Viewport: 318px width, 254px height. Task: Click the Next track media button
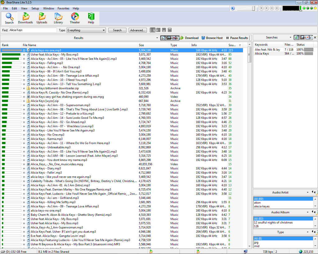(277, 8)
